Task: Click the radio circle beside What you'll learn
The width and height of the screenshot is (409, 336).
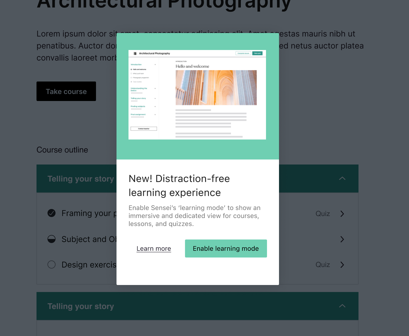Action: click(x=131, y=73)
